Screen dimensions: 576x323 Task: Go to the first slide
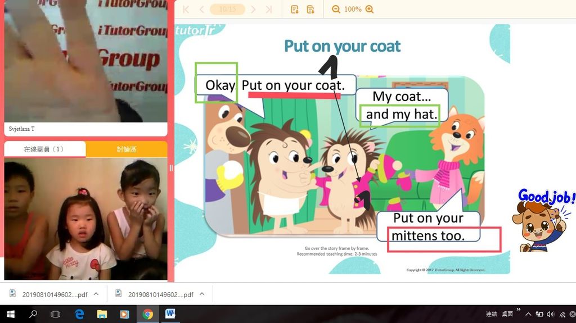186,10
